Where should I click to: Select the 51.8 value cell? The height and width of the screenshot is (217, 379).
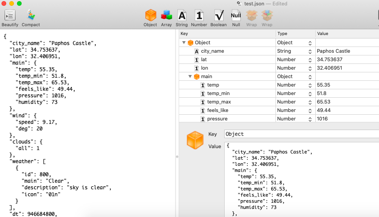(x=347, y=93)
